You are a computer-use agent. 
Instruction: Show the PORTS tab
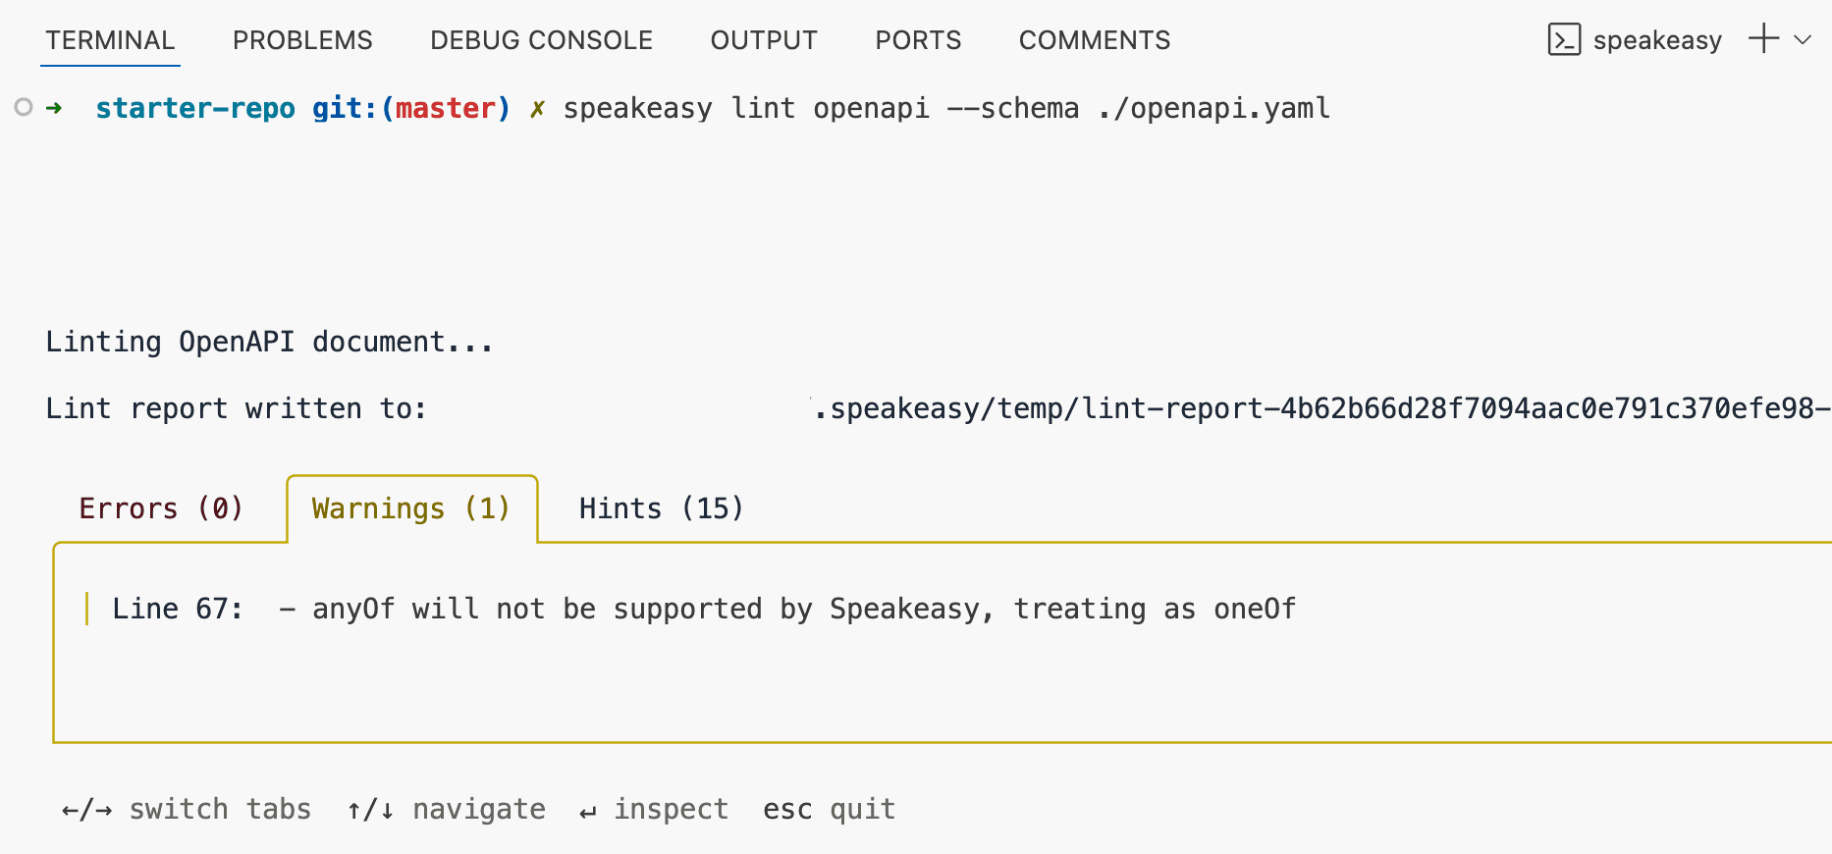coord(918,40)
